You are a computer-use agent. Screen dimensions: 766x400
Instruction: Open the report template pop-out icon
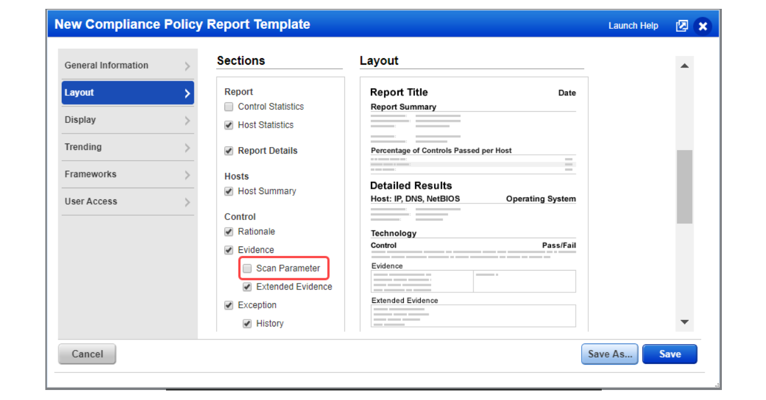[x=681, y=25]
